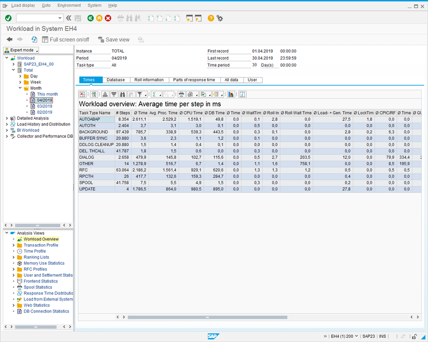Select the Find icon above the workload table

122,94
